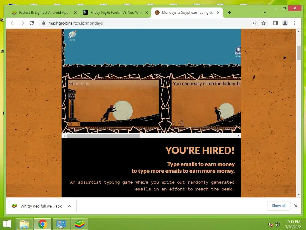
Task: Click the muted volume tray icon
Action: point(270,224)
